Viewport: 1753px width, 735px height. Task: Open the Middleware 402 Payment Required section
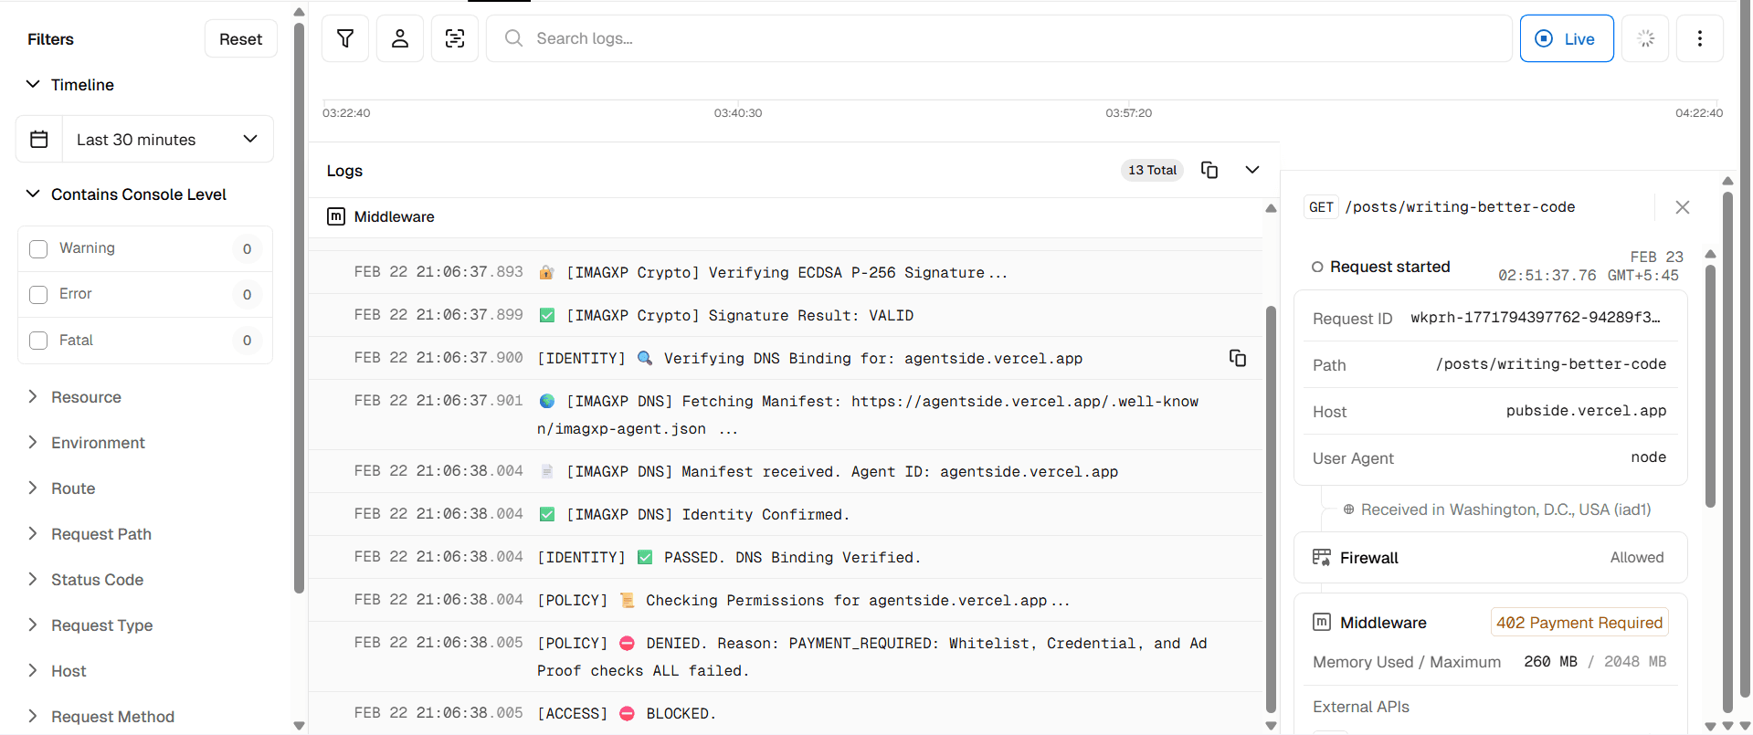coord(1490,623)
